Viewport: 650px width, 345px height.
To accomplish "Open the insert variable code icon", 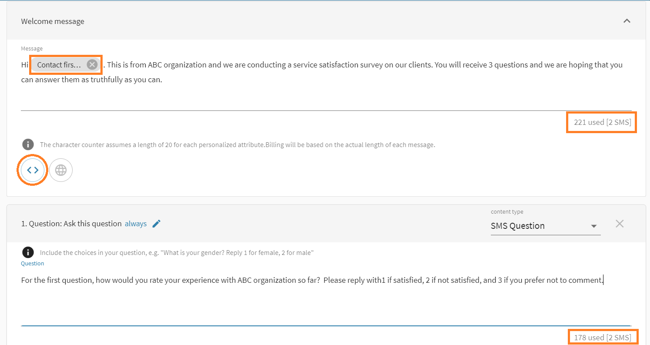I will [x=32, y=170].
